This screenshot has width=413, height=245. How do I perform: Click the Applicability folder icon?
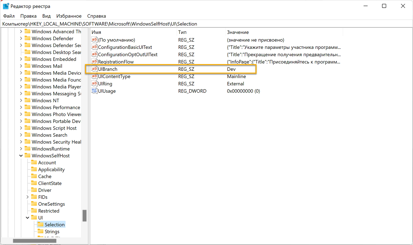click(34, 169)
